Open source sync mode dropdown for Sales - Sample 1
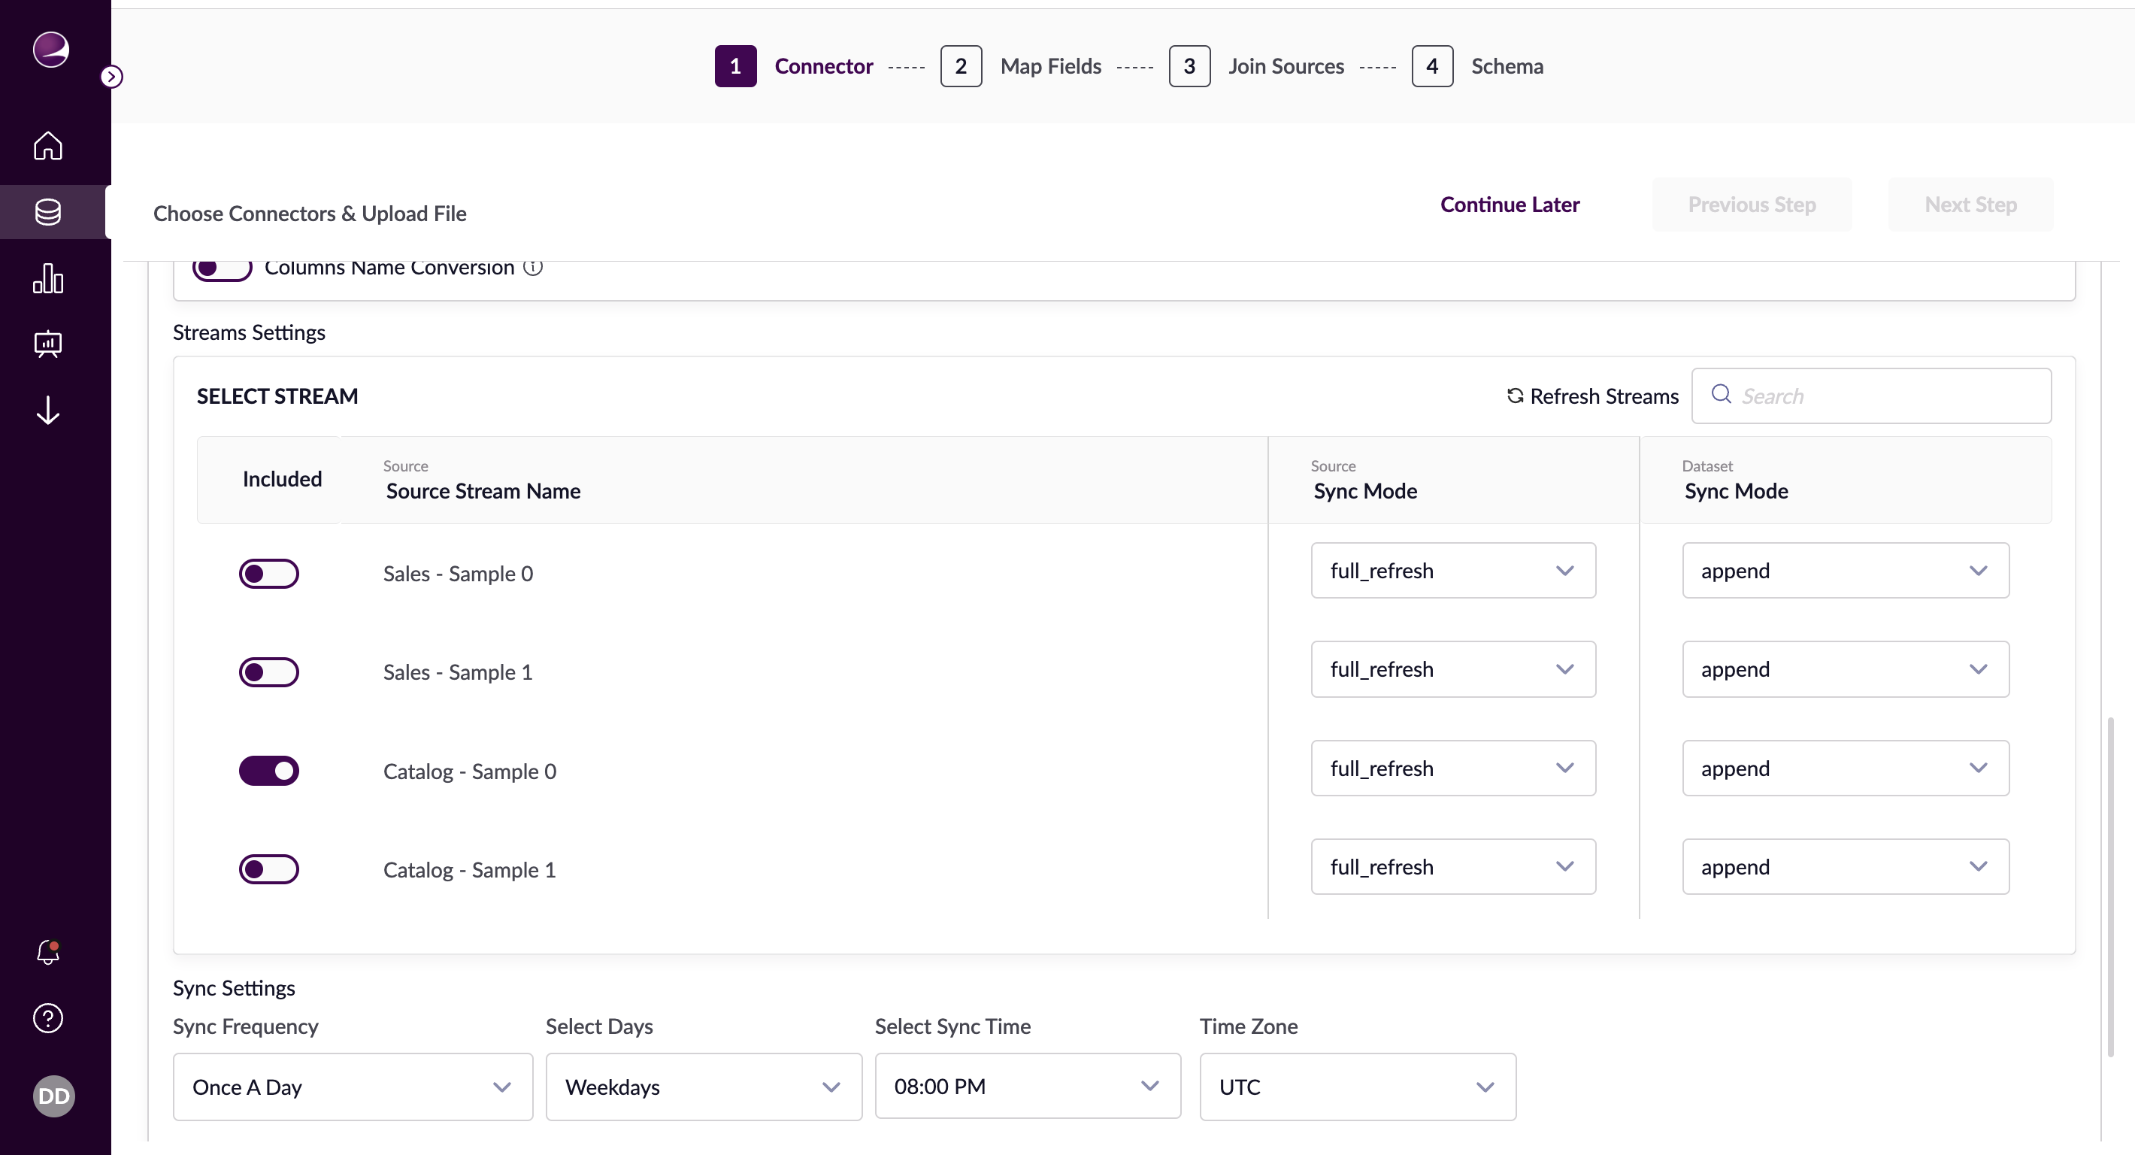 [x=1452, y=669]
